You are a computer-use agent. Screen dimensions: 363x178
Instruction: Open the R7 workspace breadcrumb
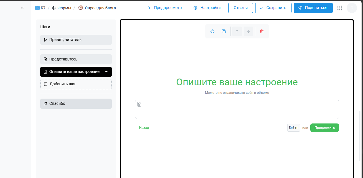coord(40,8)
